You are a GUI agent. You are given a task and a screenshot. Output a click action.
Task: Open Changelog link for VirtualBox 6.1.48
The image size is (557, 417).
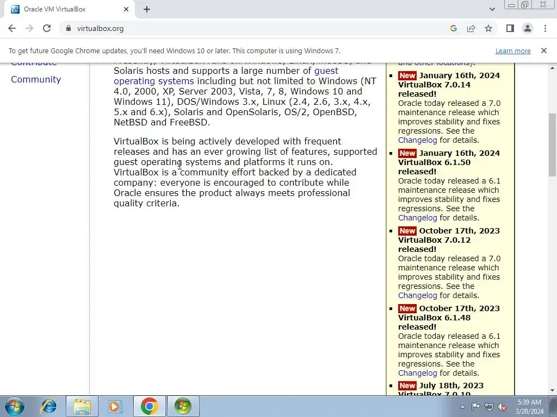click(x=417, y=373)
